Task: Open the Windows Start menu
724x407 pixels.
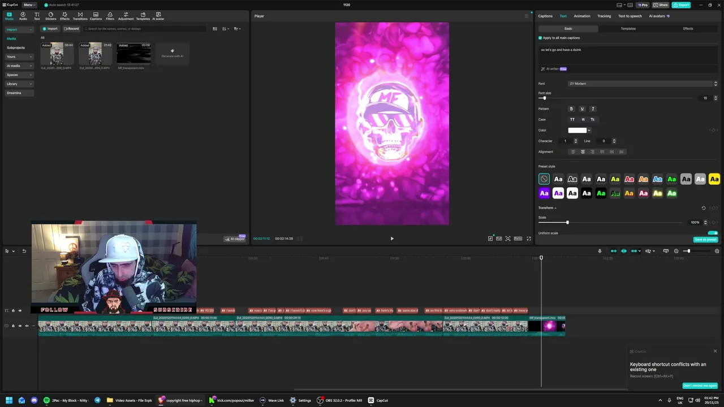Action: coord(9,400)
